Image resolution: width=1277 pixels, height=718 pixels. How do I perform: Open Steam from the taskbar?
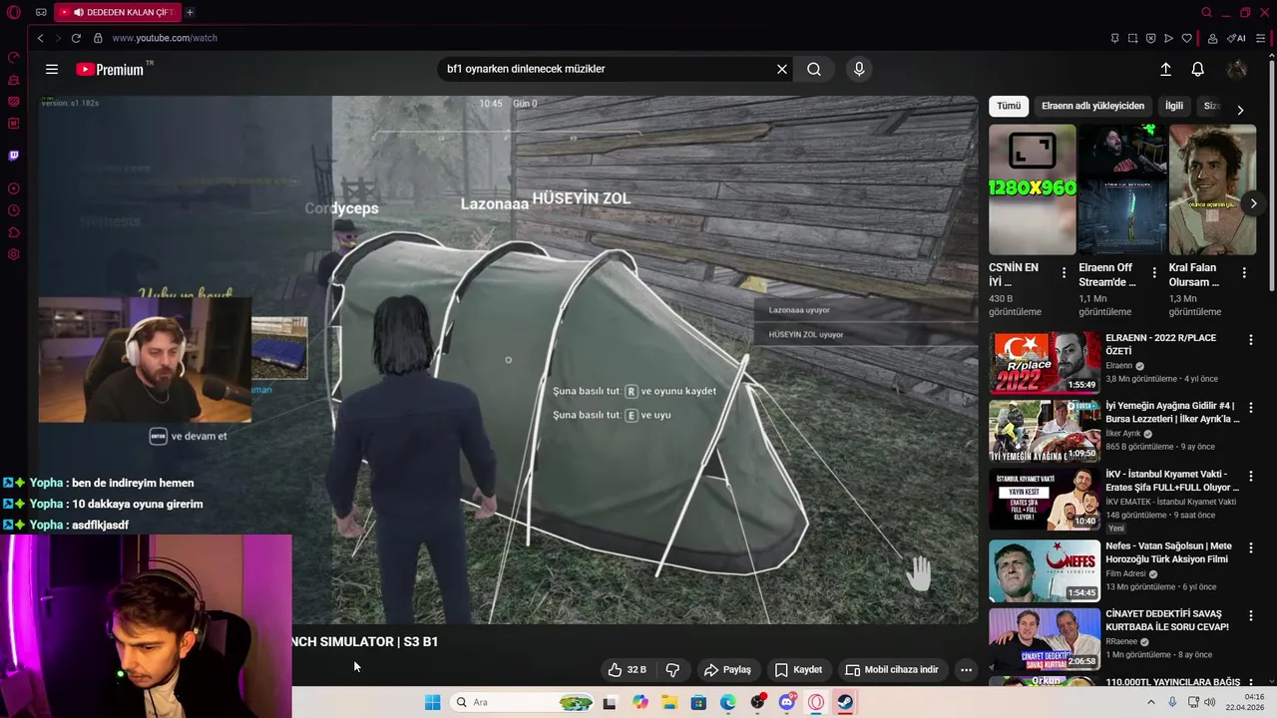[845, 702]
